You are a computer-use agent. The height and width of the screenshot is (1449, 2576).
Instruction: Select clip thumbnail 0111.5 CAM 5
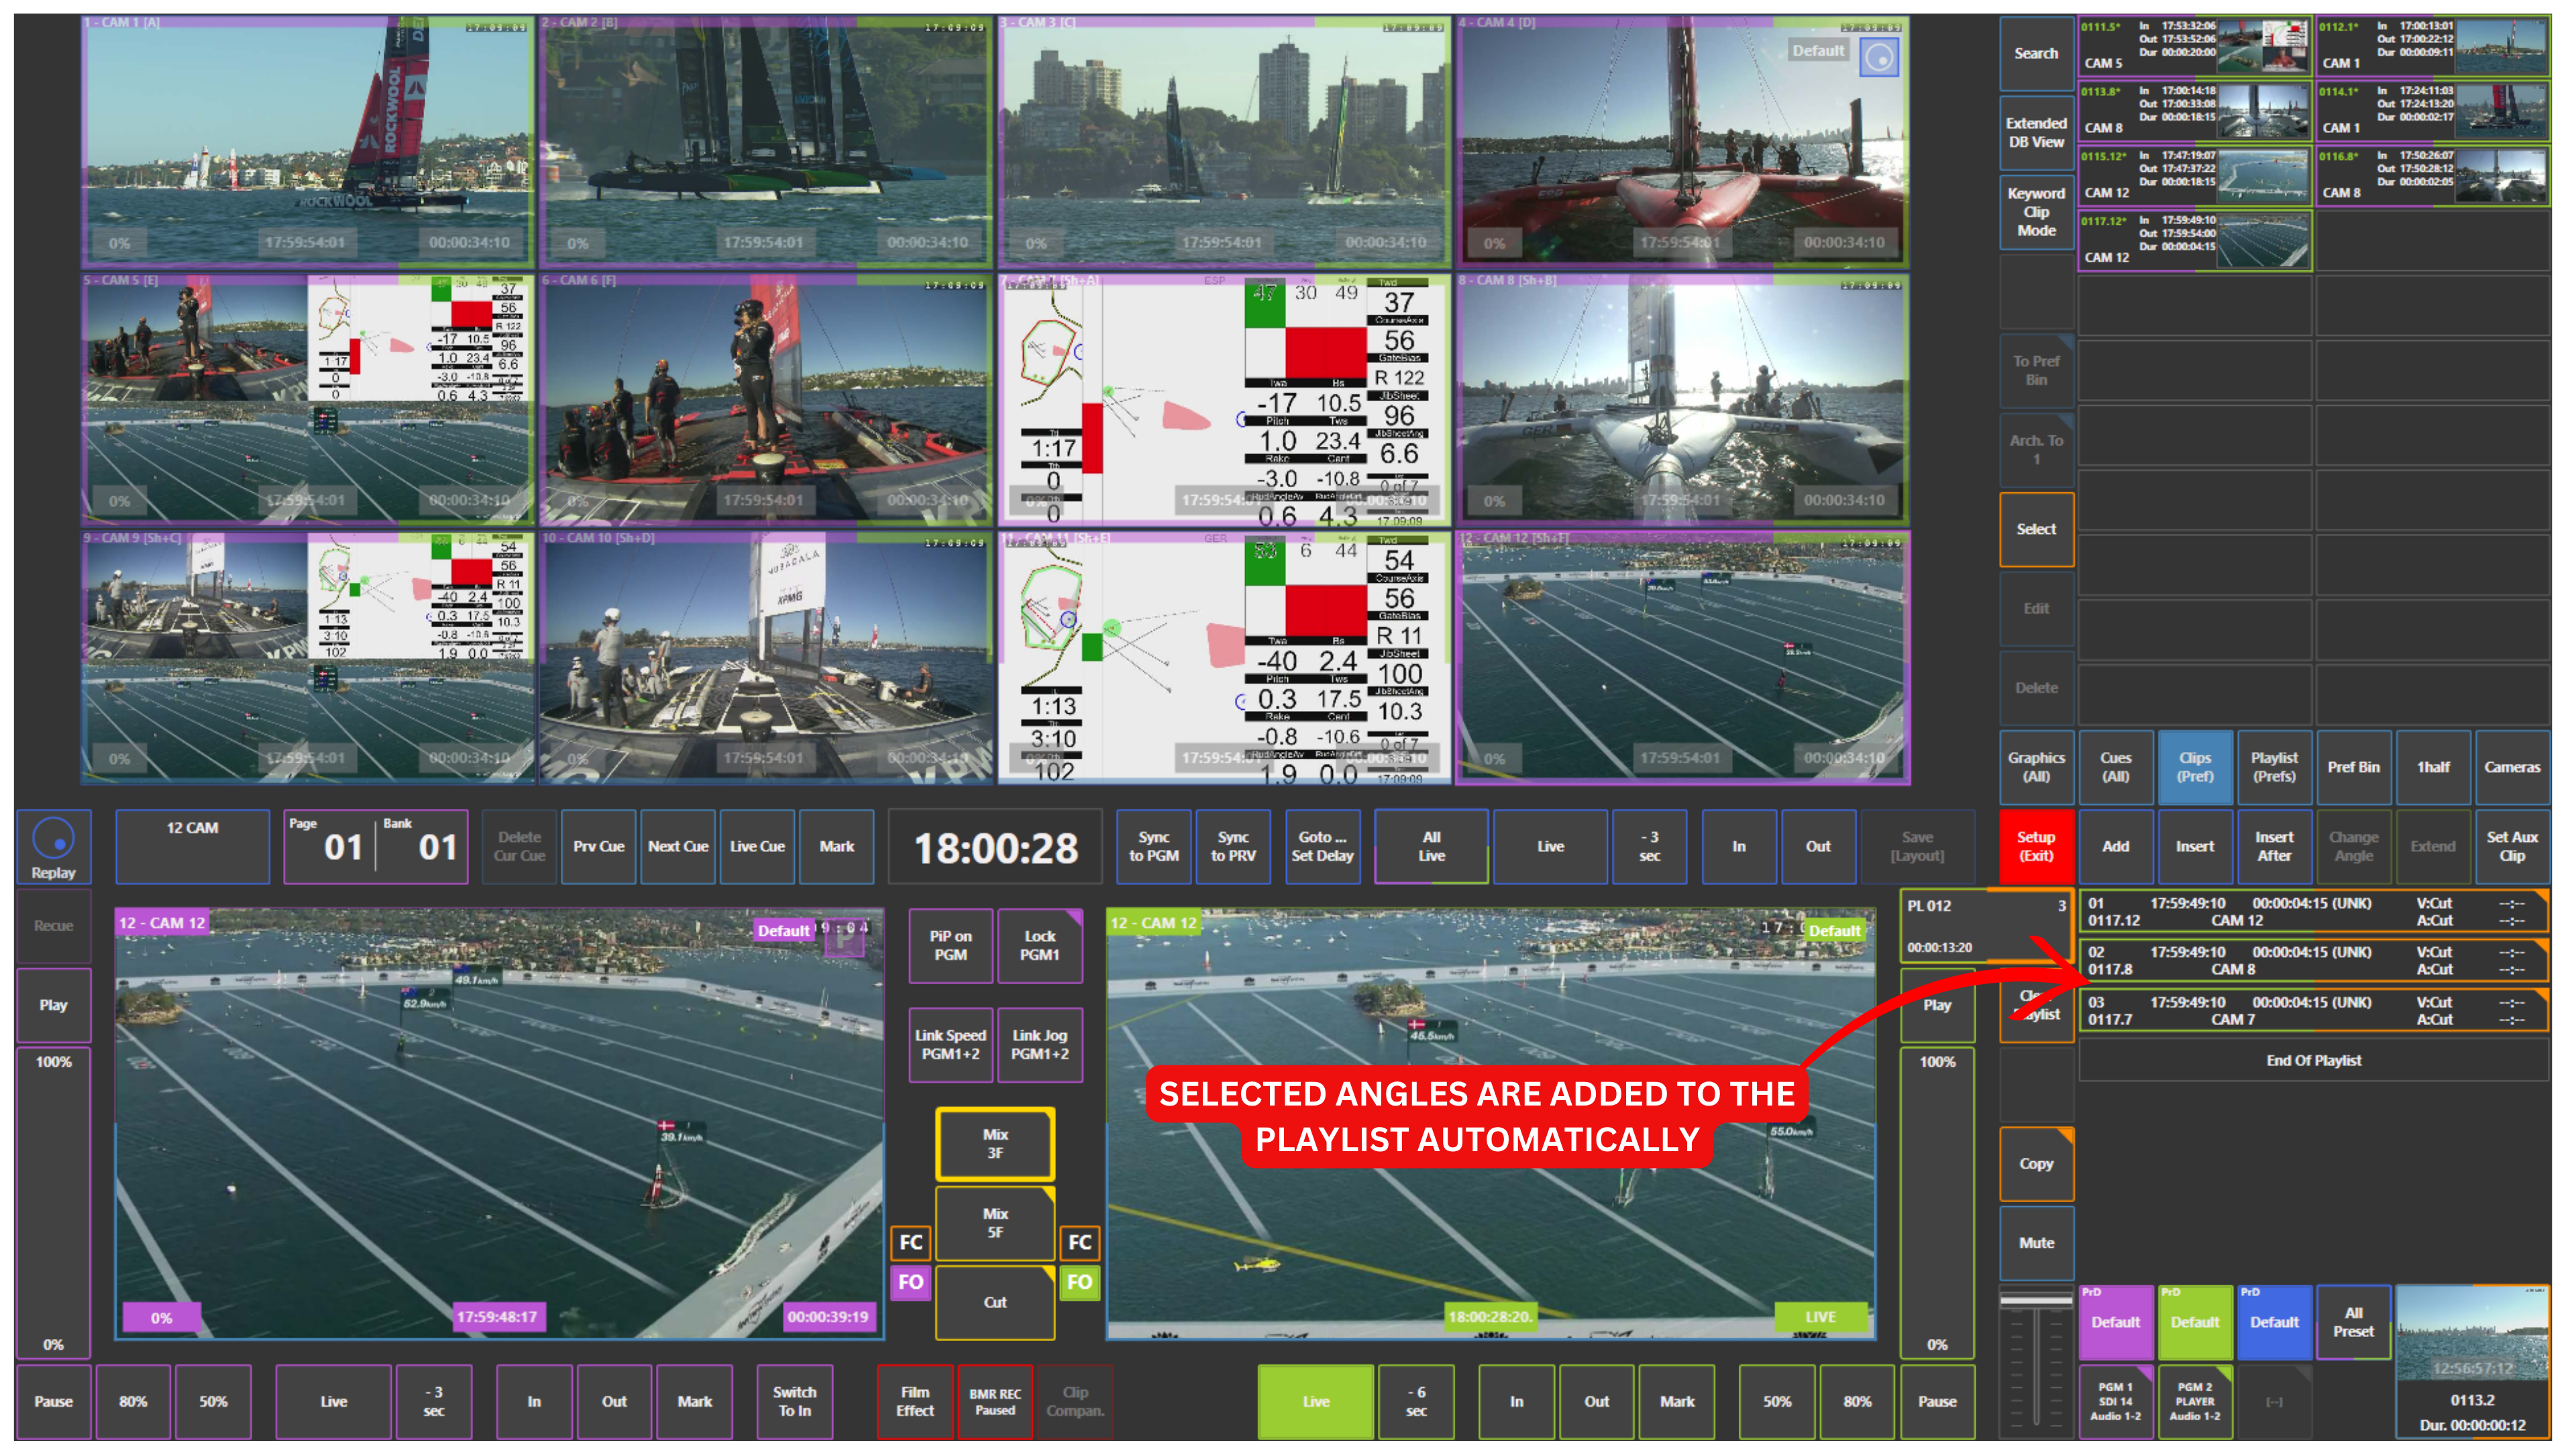tap(2195, 47)
